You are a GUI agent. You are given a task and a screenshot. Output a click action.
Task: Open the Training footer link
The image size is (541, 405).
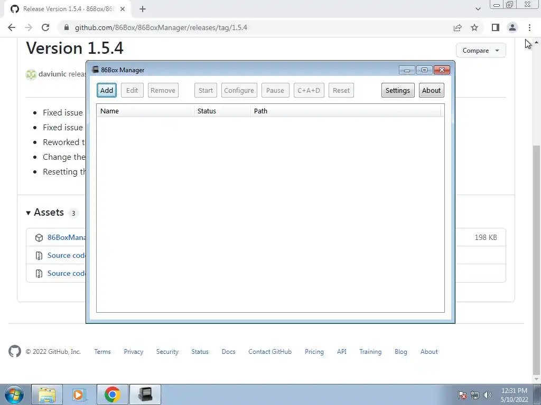tap(370, 352)
